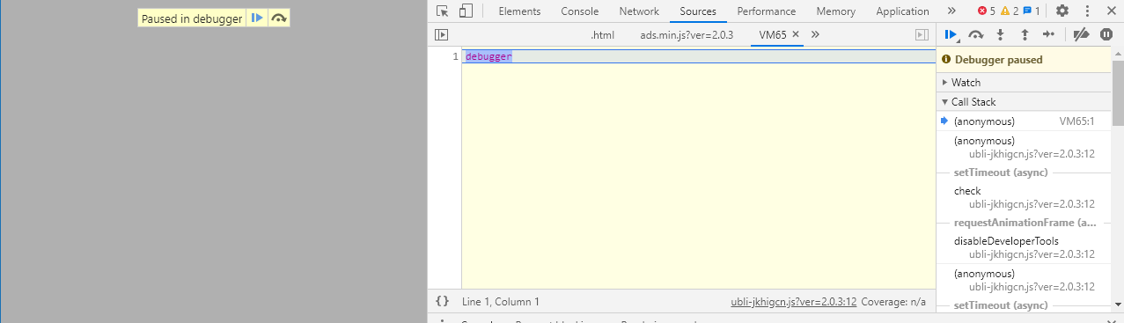
Task: Open the Memory tab
Action: point(835,11)
